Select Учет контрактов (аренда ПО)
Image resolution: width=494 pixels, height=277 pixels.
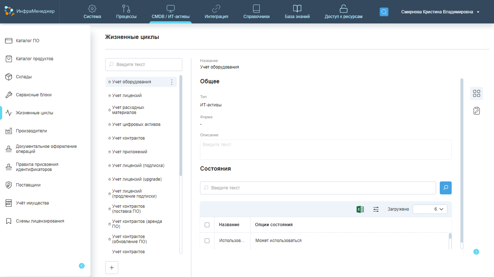coord(137,224)
